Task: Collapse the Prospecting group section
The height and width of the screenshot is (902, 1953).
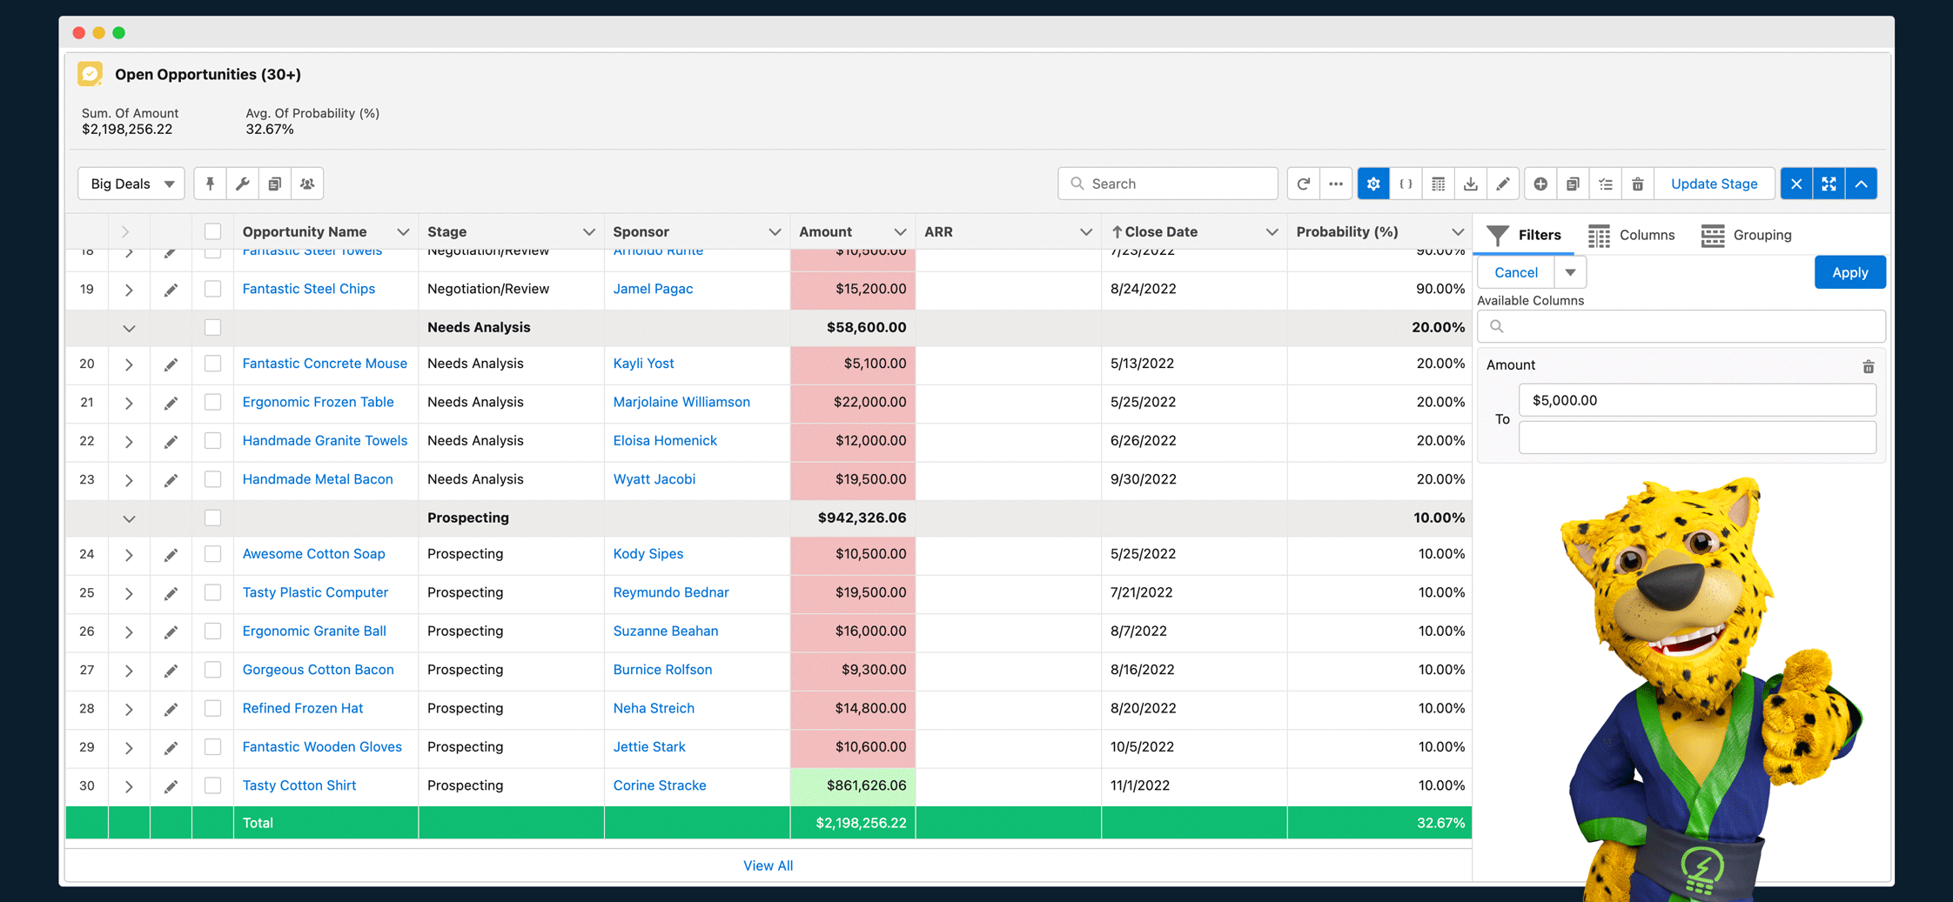Action: (x=129, y=518)
